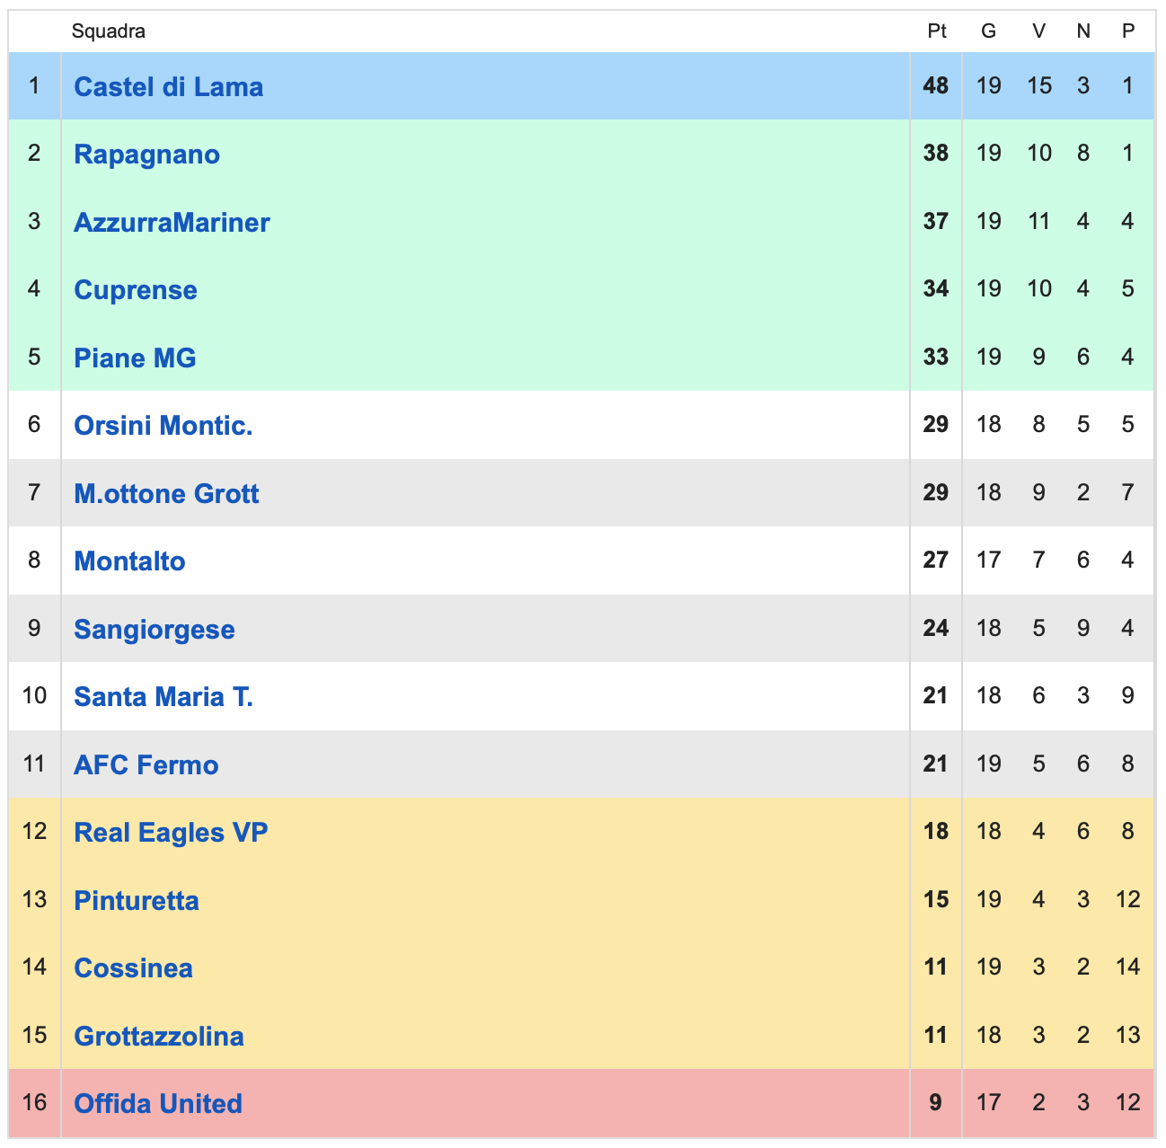
Task: Click the Orsini Montic. link
Action: click(163, 426)
